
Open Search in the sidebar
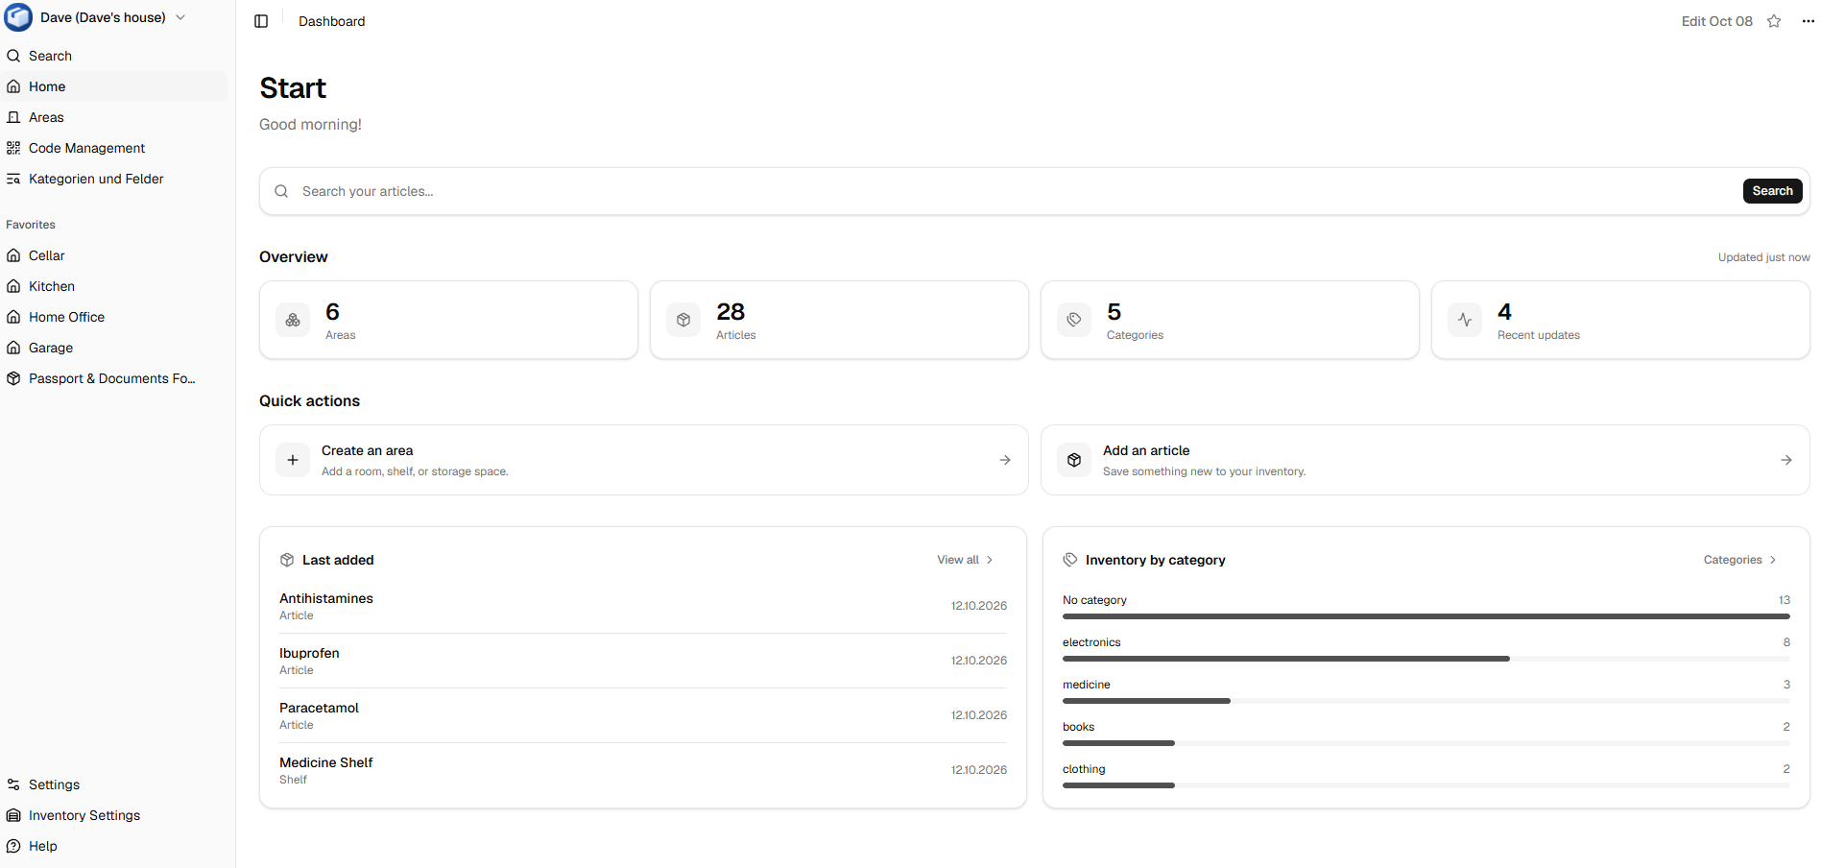(115, 56)
